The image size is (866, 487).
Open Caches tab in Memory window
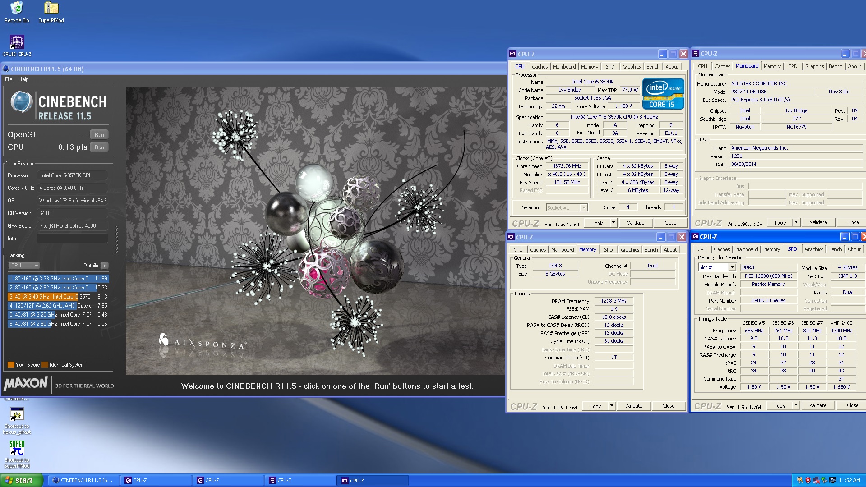[x=538, y=250]
